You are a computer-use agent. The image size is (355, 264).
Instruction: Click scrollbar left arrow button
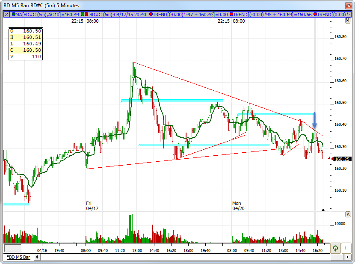tap(37, 257)
